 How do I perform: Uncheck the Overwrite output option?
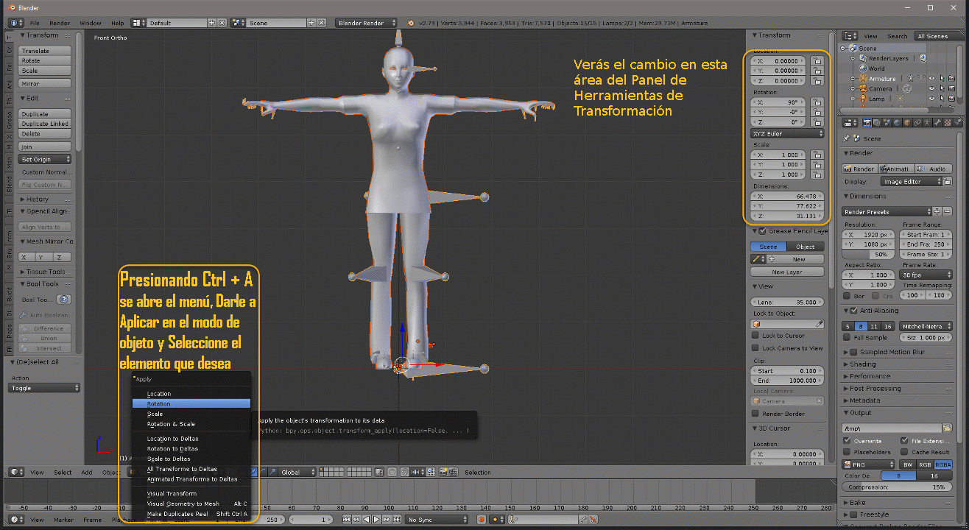848,440
